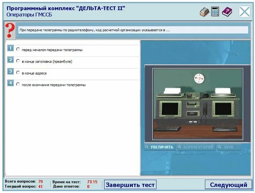The height and width of the screenshot is (193, 255).
Task: Click the title Программный комплекс "ДЕЛЬТА-ТЕСТ II"
Action: point(66,8)
